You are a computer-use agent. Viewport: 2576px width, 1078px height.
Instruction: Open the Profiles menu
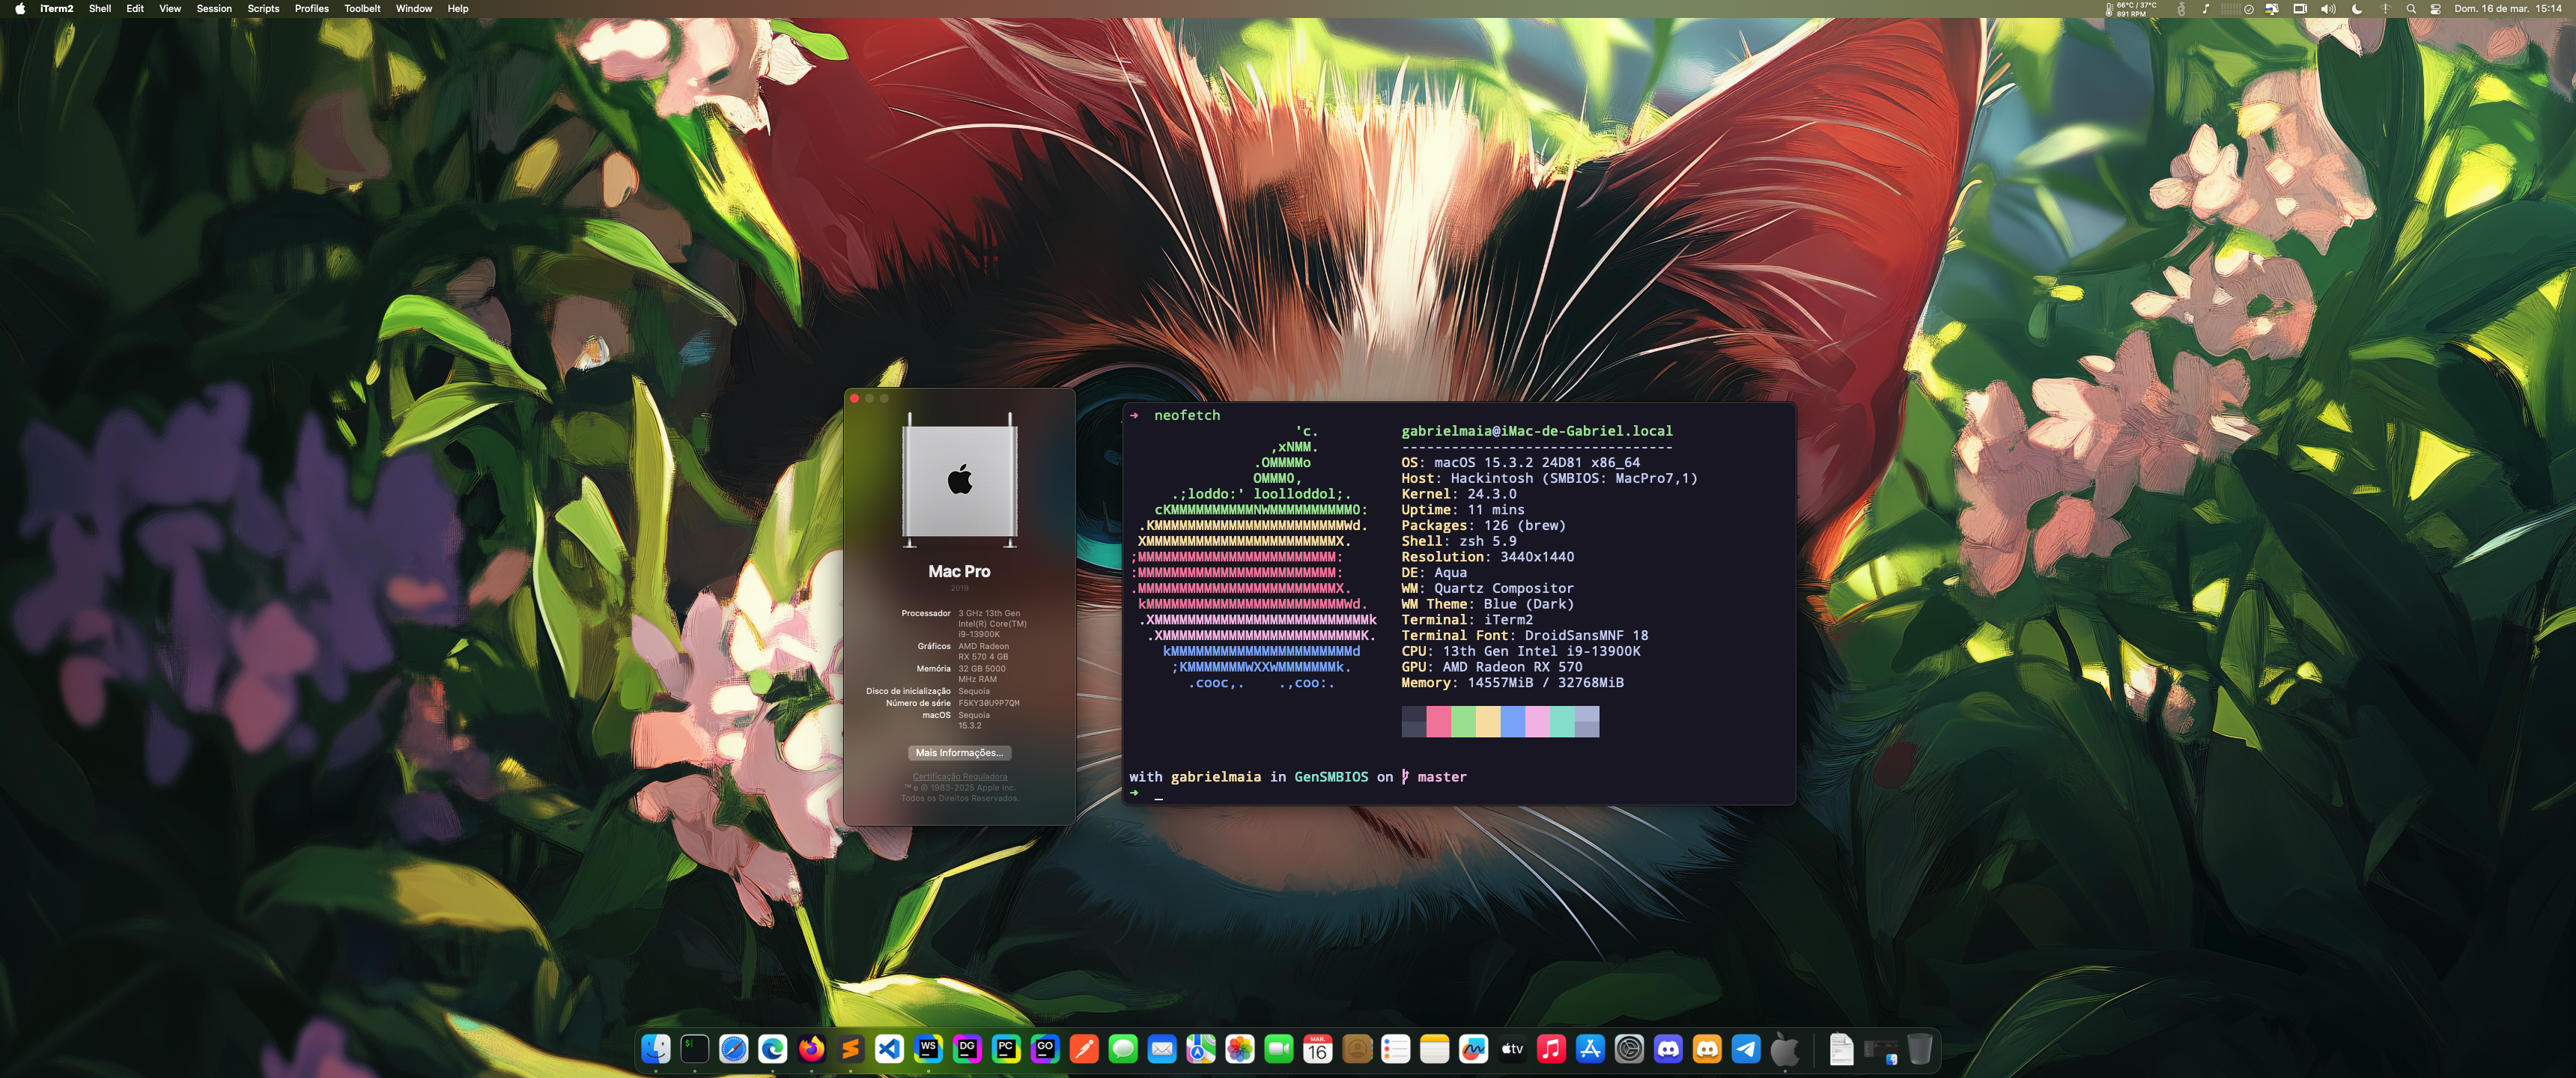[311, 9]
